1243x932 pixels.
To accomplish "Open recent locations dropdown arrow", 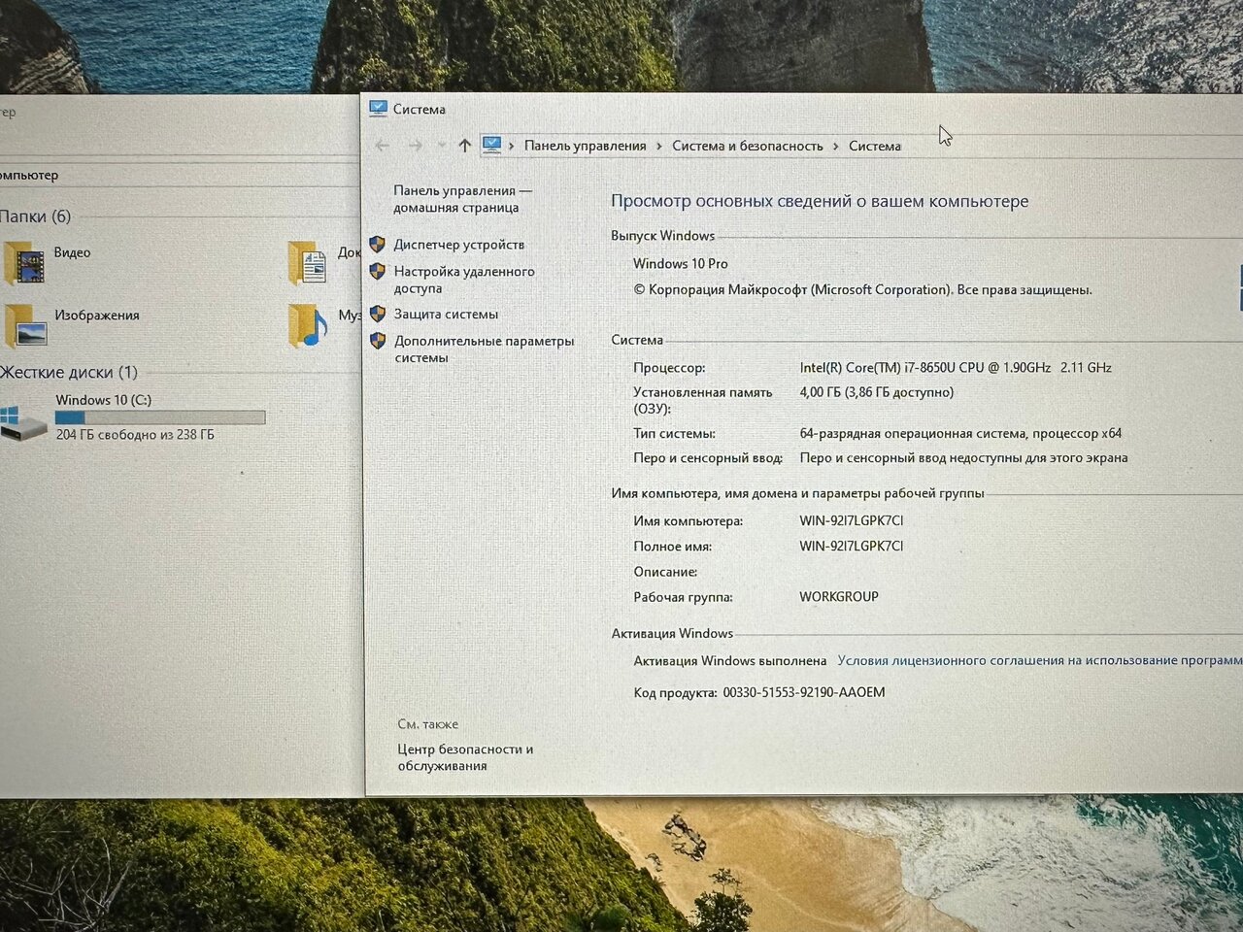I will point(442,146).
